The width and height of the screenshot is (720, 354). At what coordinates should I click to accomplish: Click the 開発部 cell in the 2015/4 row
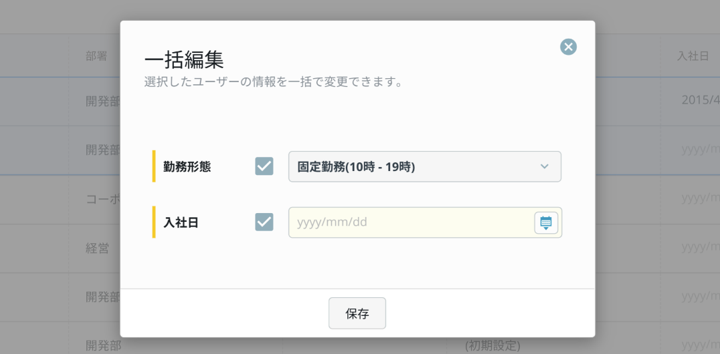103,101
